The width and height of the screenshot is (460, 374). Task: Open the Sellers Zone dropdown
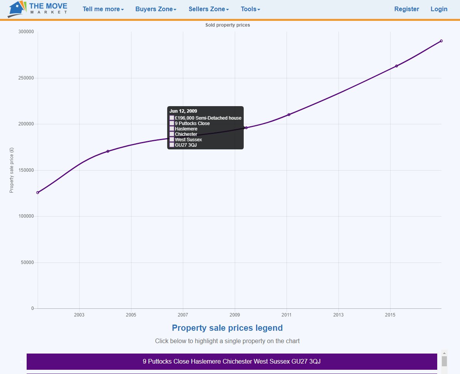coord(209,9)
